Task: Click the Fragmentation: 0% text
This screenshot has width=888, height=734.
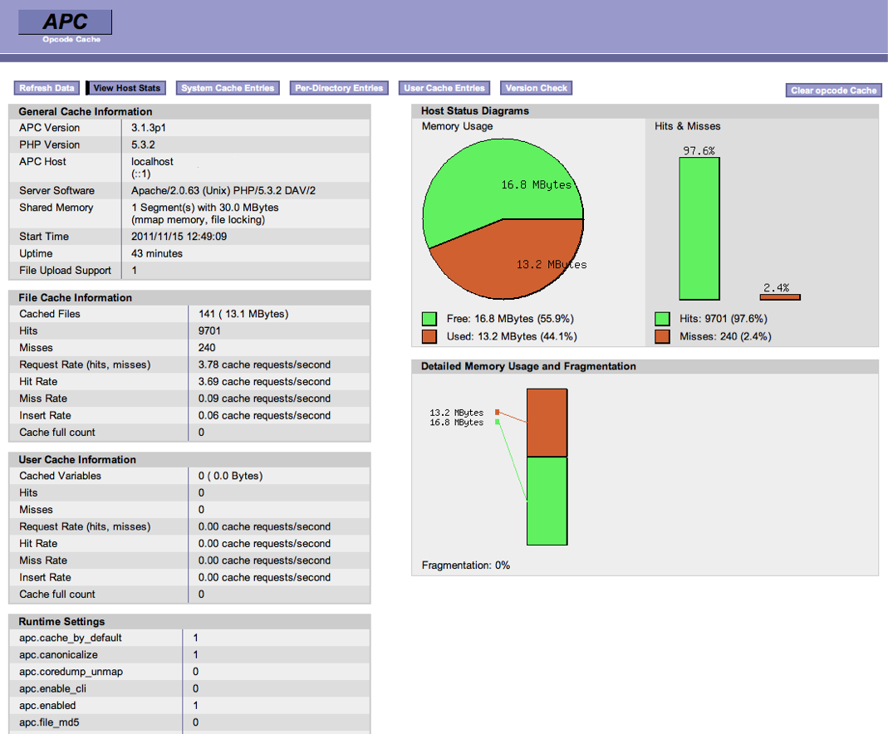Action: (465, 565)
